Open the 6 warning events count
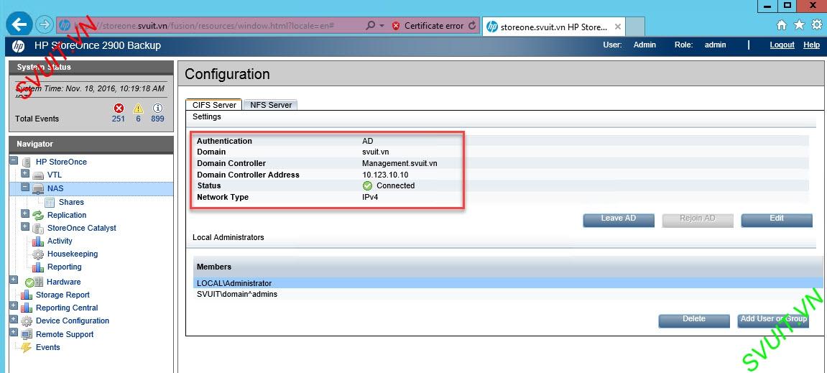Viewport: 827px width, 373px height. pyautogui.click(x=138, y=119)
